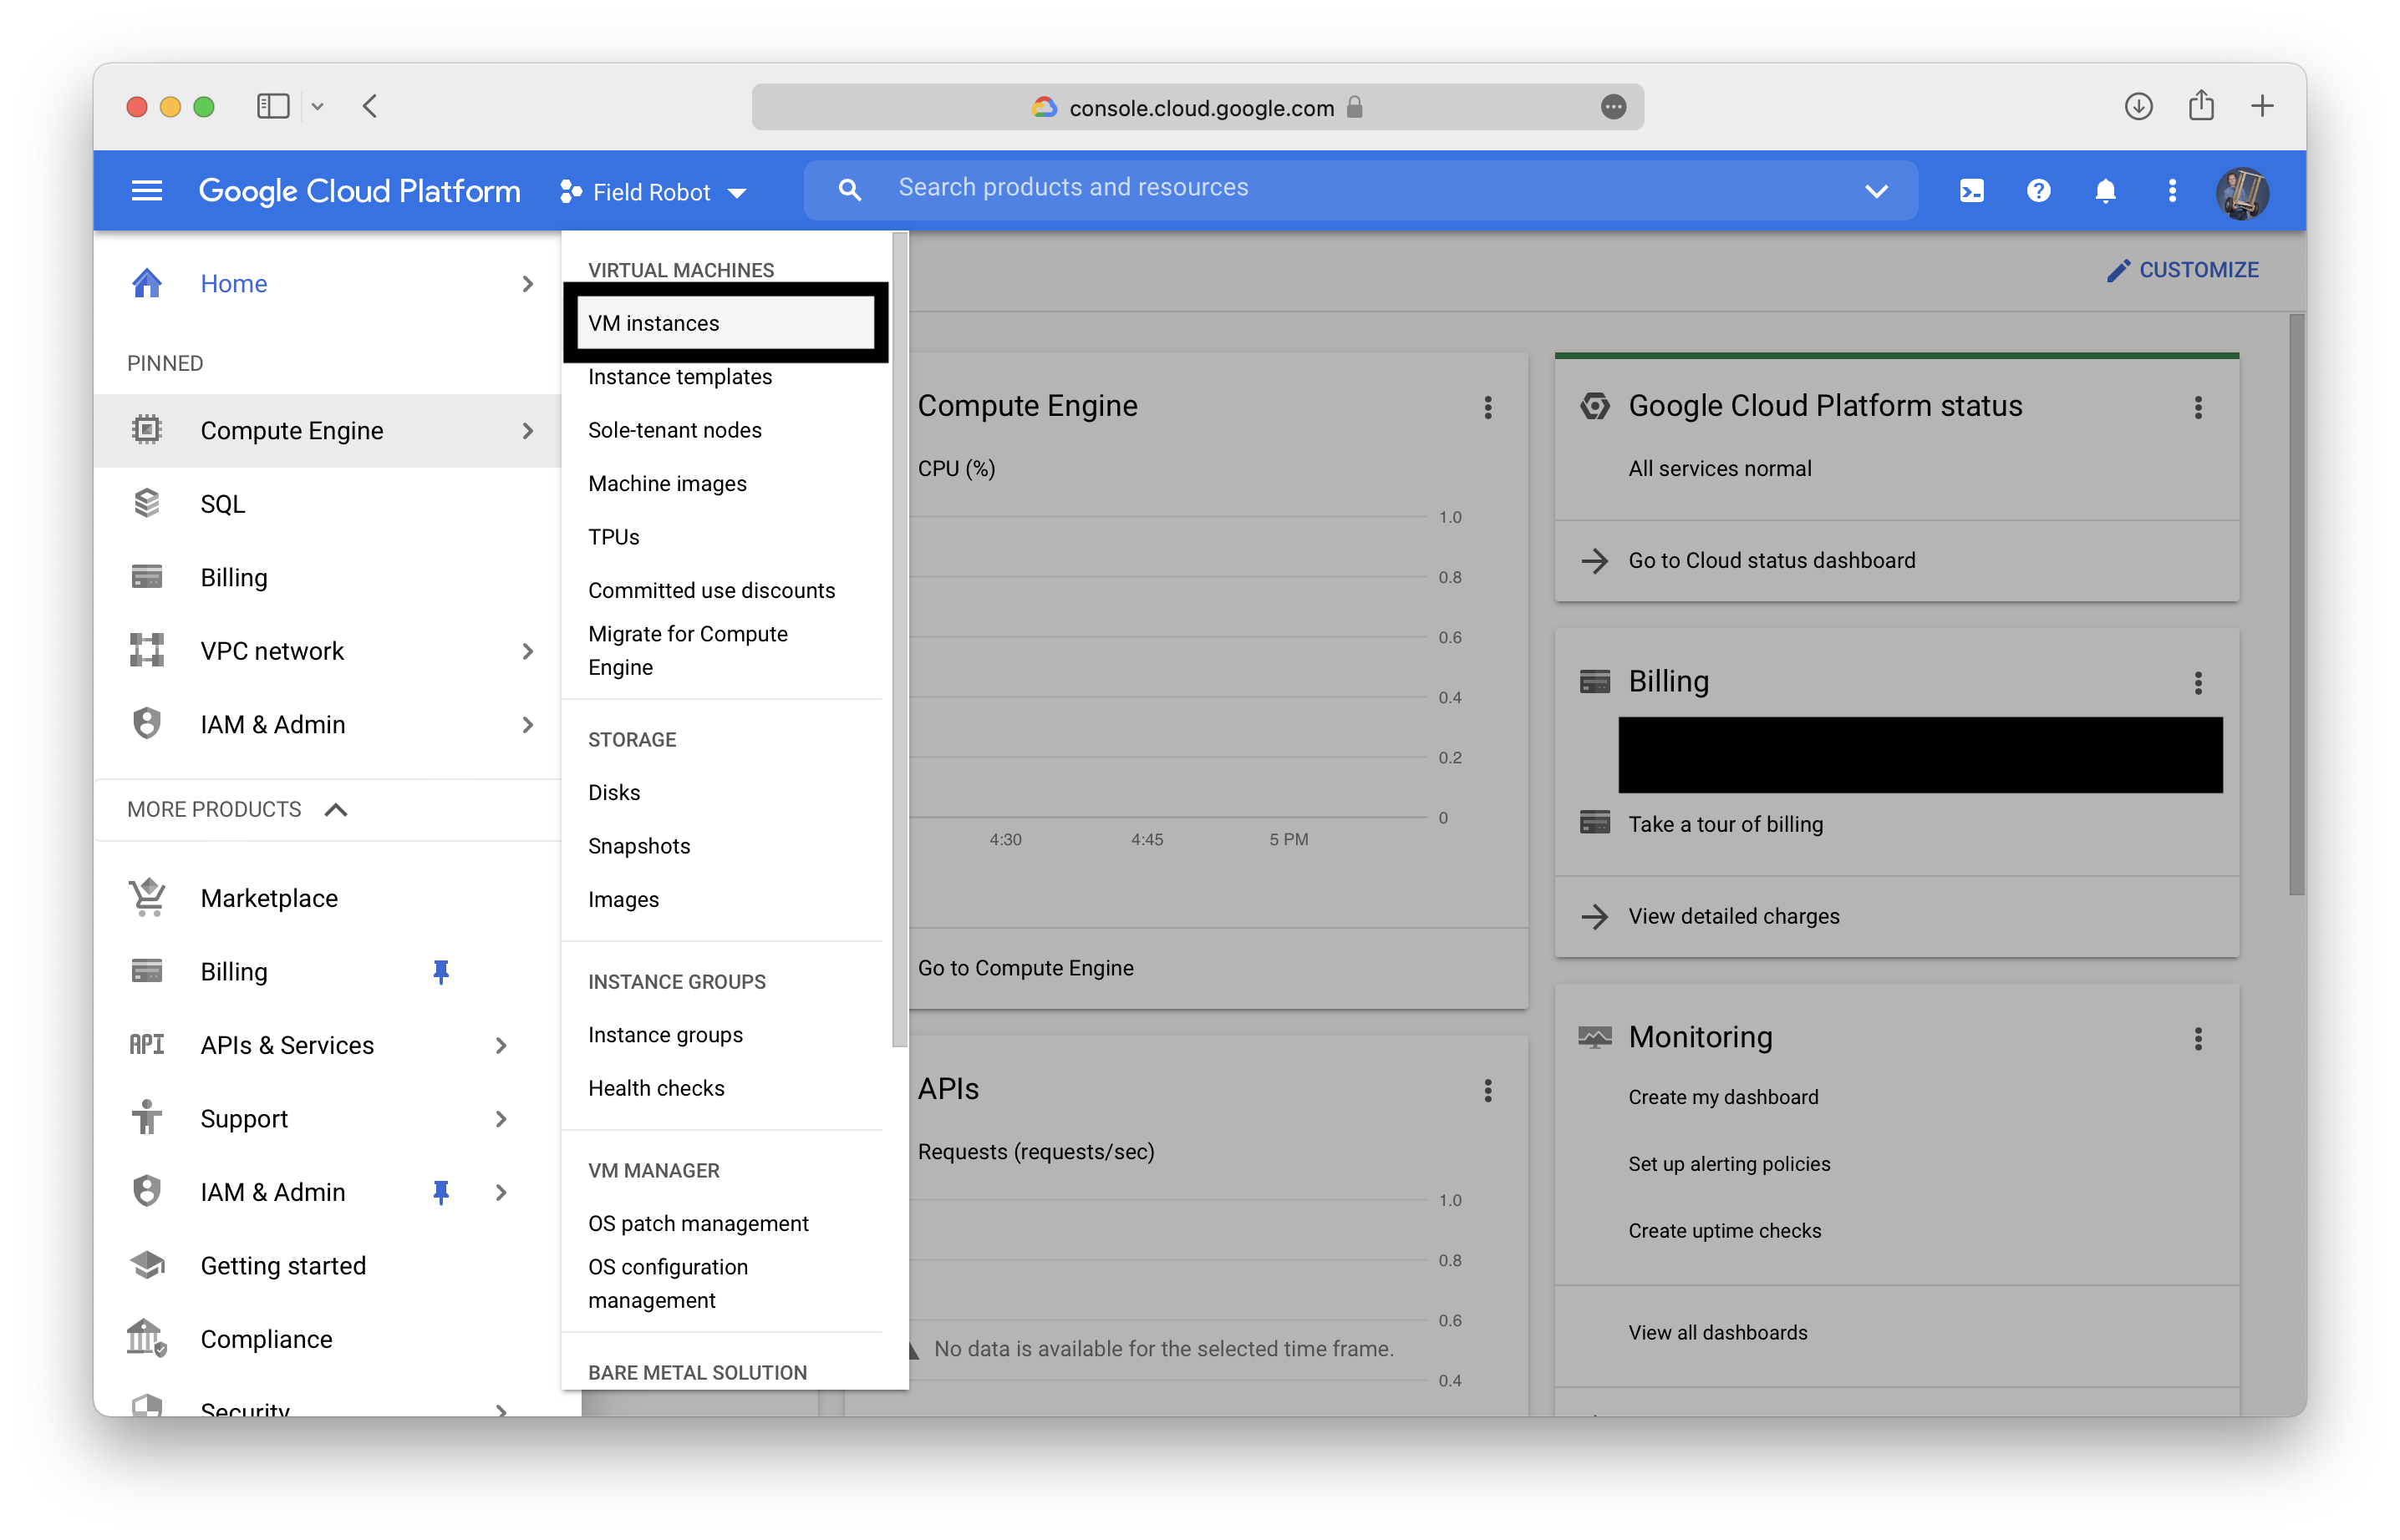Screen dimensions: 2400x1540
Task: Click Safari share icon
Action: [2201, 104]
